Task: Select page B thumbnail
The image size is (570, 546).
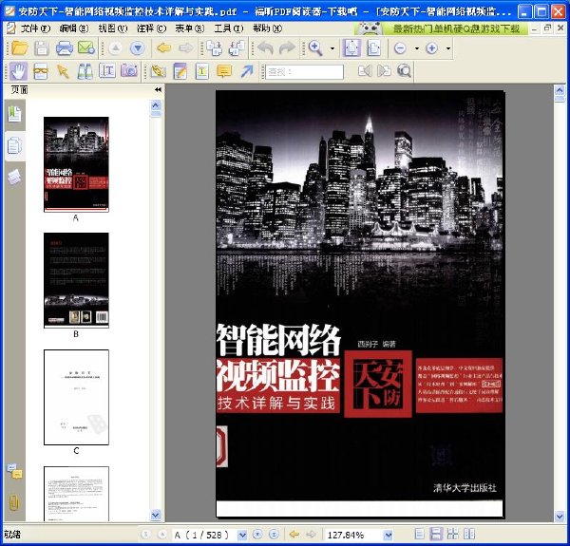Action: 76,280
